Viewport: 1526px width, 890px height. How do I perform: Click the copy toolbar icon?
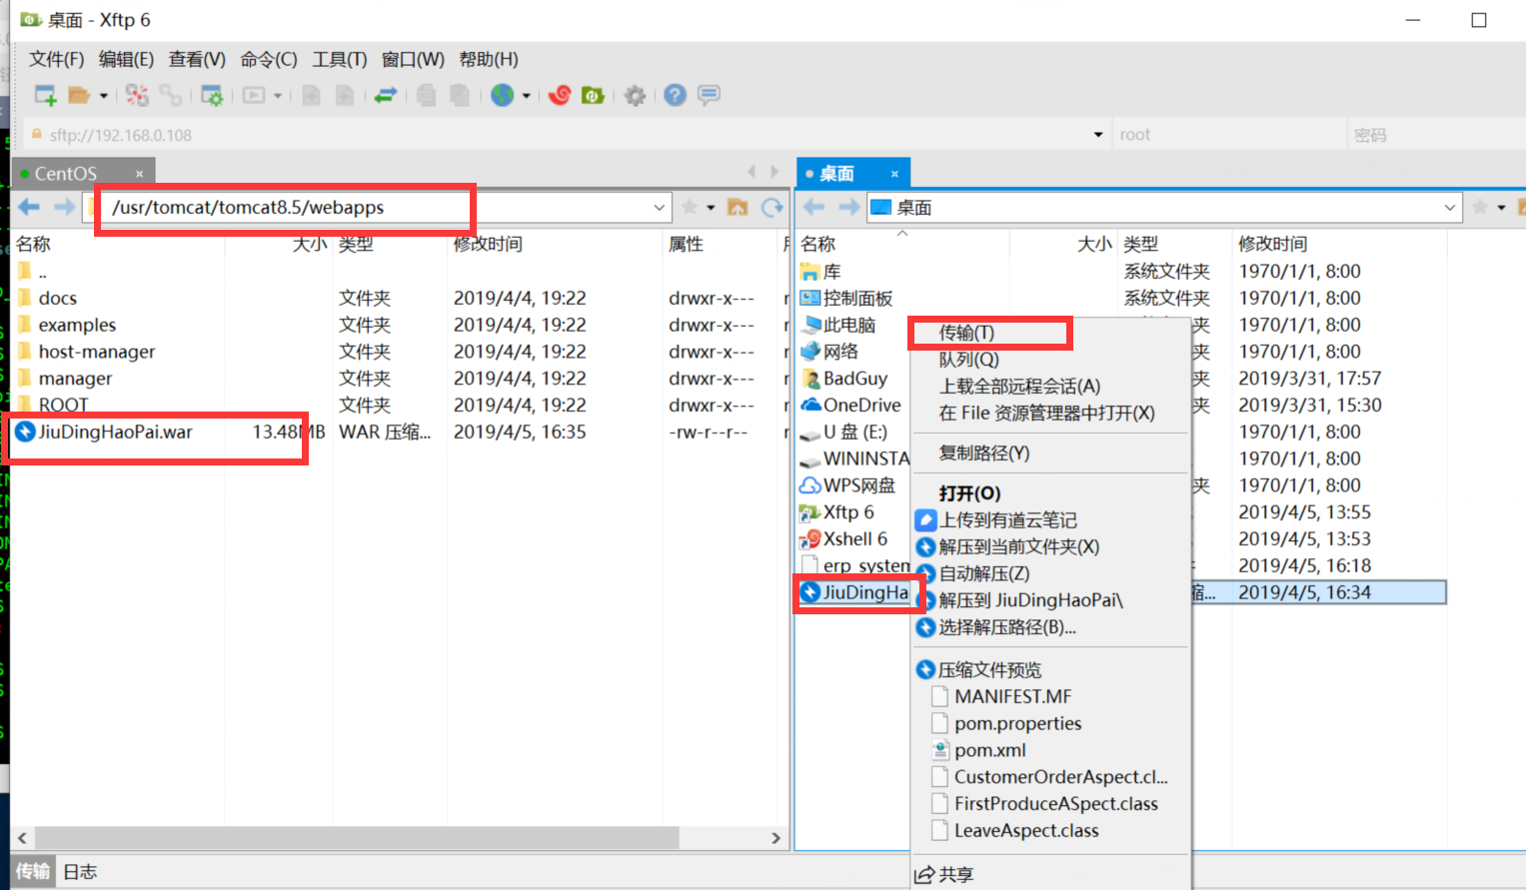click(x=427, y=96)
